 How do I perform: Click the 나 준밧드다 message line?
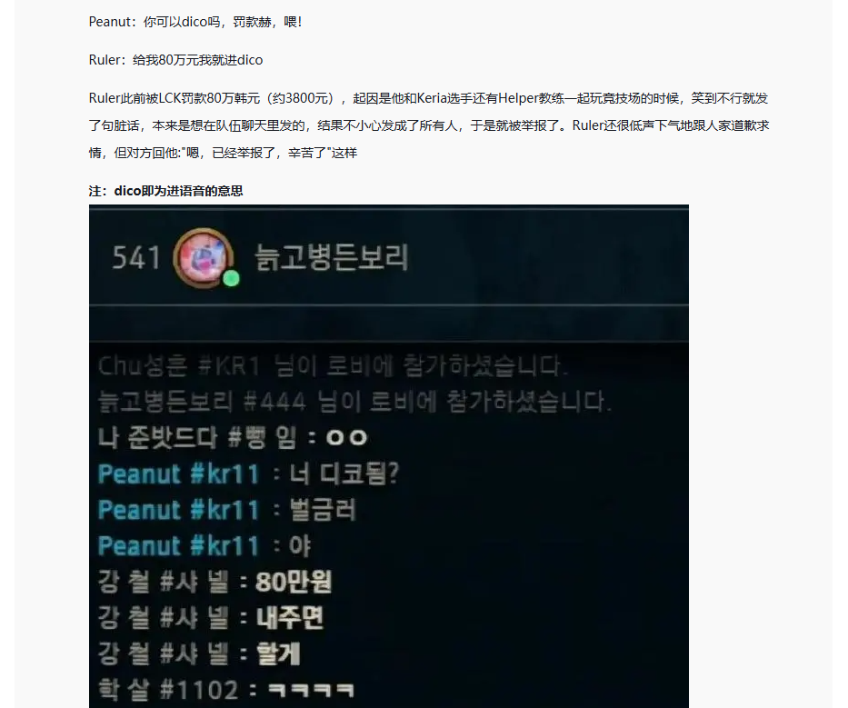(233, 437)
